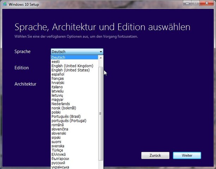The image size is (216, 169).
Task: Pick español from the dropdown list
Action: click(x=75, y=74)
